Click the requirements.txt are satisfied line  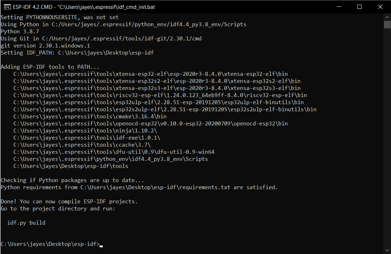click(139, 187)
